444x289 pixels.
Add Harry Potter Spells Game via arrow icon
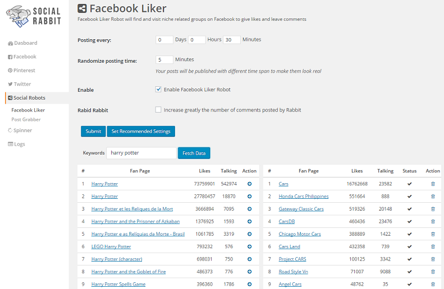click(x=249, y=284)
